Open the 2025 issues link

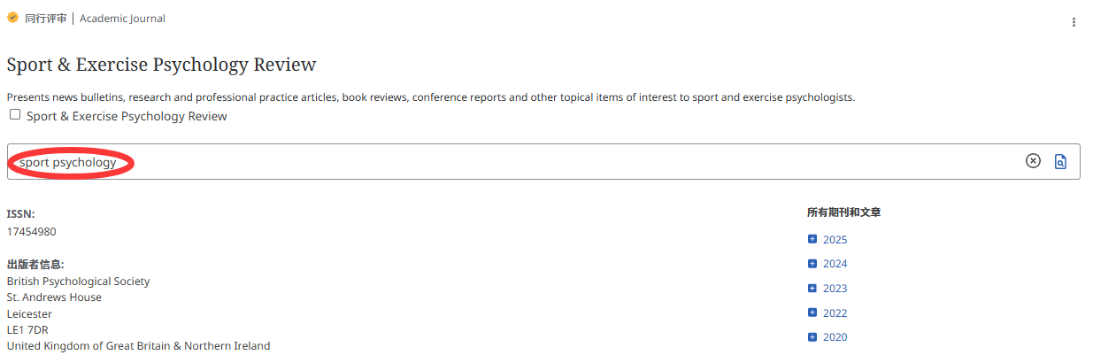[835, 240]
